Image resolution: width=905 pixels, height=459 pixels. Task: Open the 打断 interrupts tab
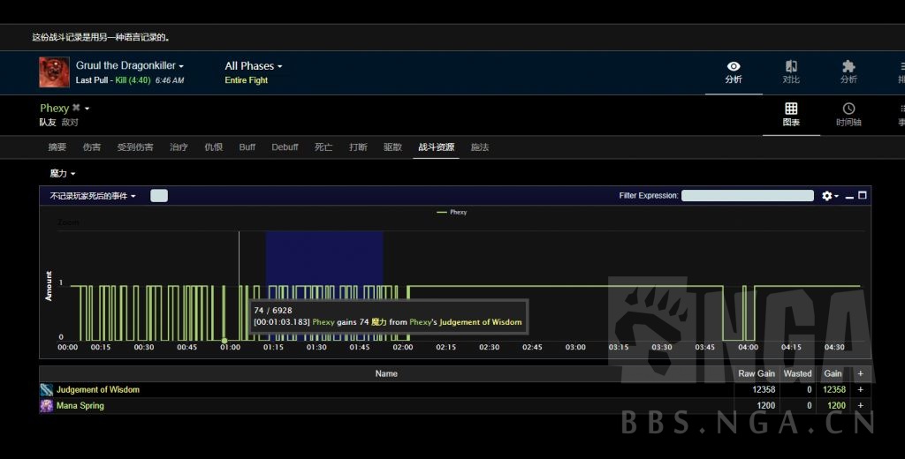358,147
